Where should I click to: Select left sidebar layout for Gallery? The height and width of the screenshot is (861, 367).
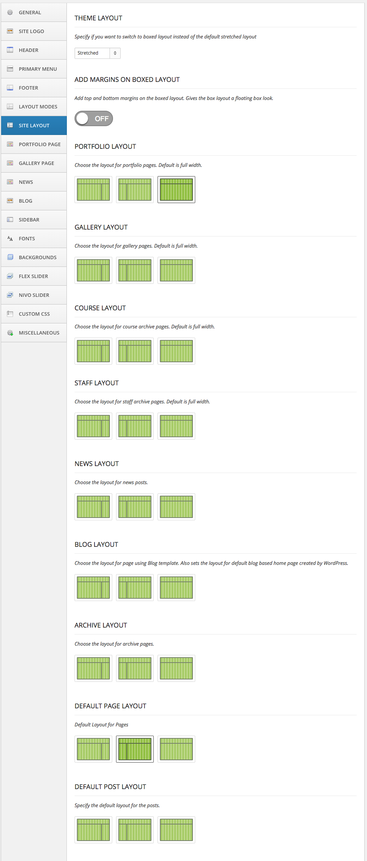tap(135, 270)
